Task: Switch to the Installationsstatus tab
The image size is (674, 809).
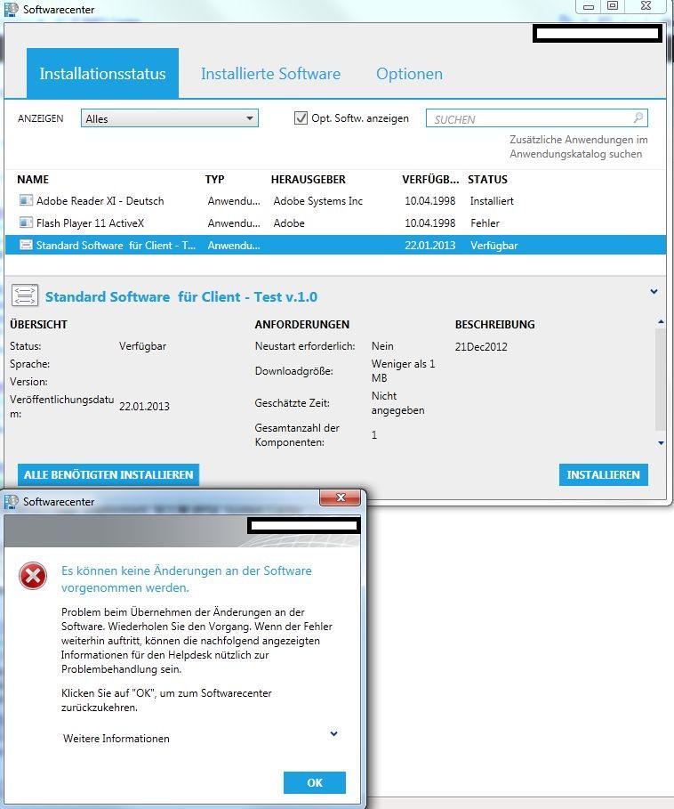Action: (102, 73)
